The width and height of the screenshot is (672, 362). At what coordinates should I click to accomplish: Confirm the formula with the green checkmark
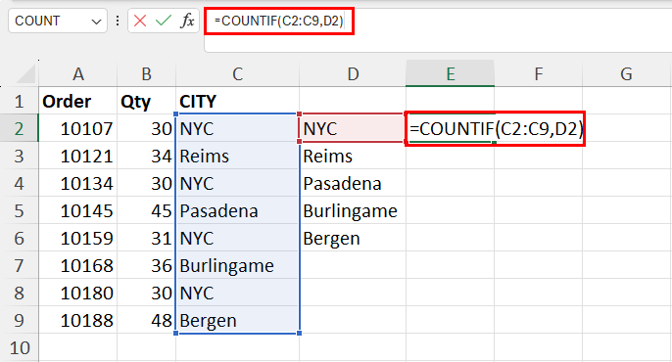(x=164, y=21)
